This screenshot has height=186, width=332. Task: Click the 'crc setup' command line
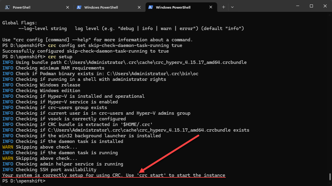(x=60, y=57)
